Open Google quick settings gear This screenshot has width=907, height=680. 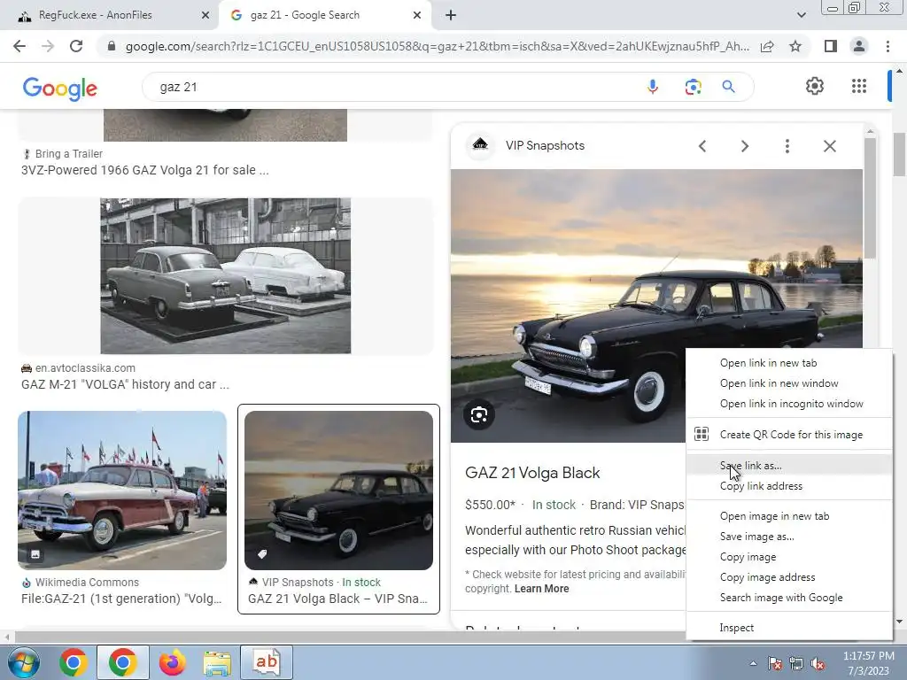(815, 86)
